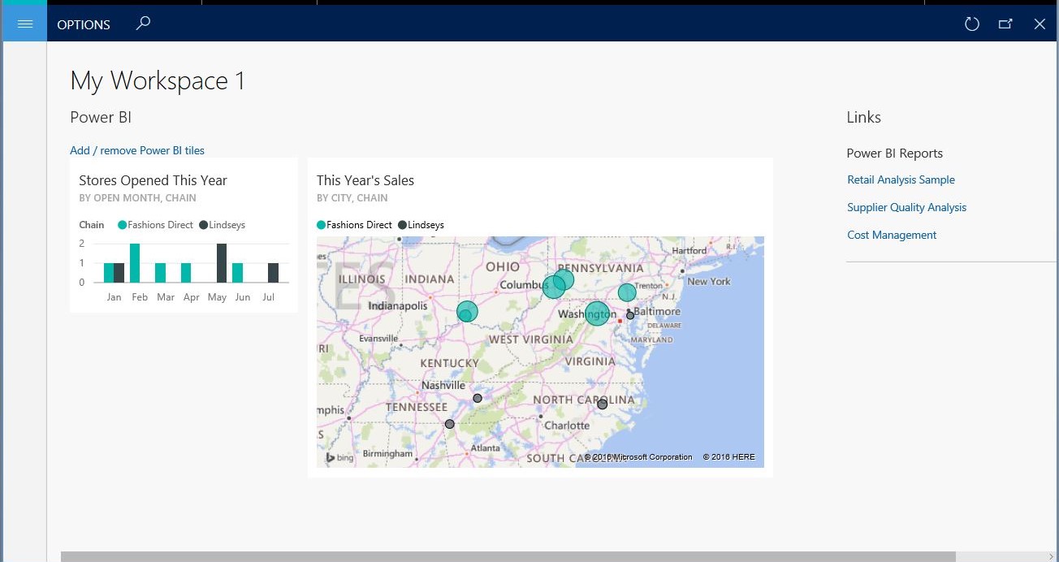Click the search magnifier icon

coord(143,24)
